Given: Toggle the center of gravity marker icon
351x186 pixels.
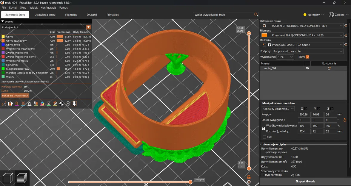Looking at the screenshot, I should pos(61,104).
